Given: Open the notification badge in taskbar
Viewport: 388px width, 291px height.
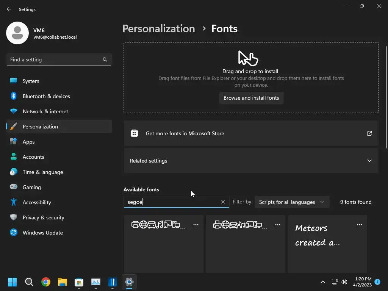Looking at the screenshot, I should [377, 282].
